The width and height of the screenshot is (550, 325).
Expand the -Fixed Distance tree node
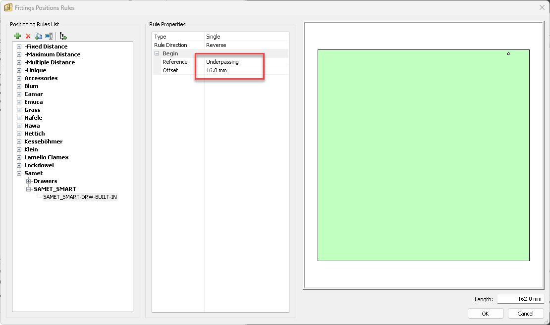click(x=19, y=46)
